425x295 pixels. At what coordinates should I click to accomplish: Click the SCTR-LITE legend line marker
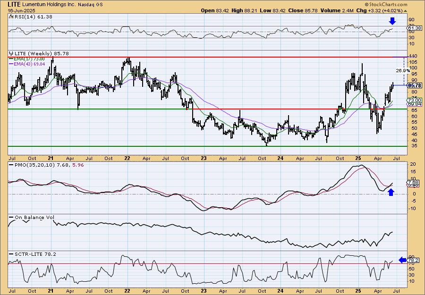(11, 254)
